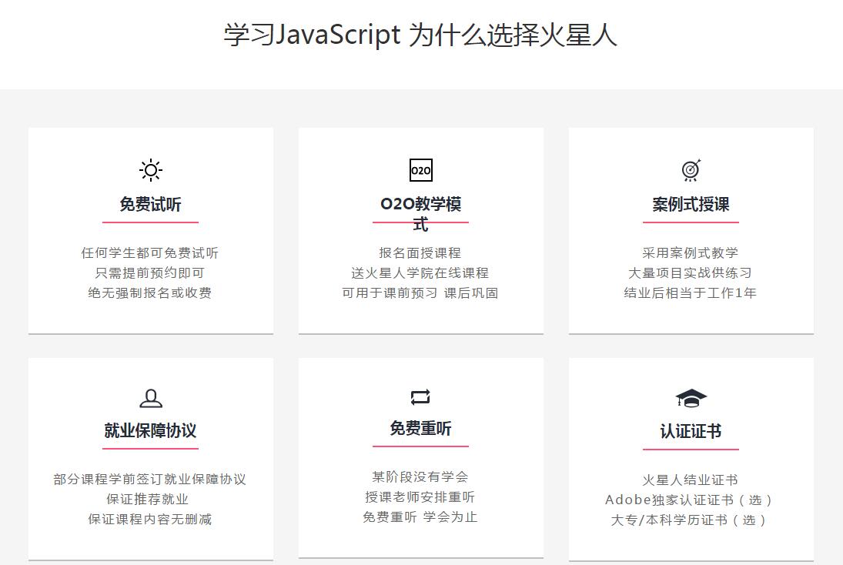Viewport: 843px width, 565px height.
Task: Click the target icon above 案例式授课
Action: point(691,170)
